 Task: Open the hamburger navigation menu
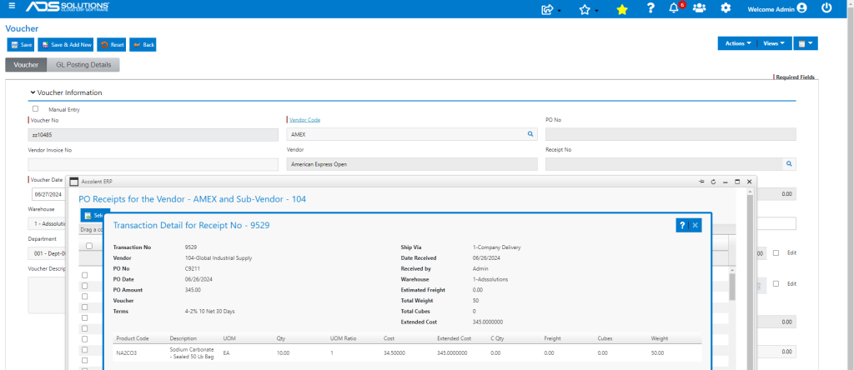tap(12, 7)
